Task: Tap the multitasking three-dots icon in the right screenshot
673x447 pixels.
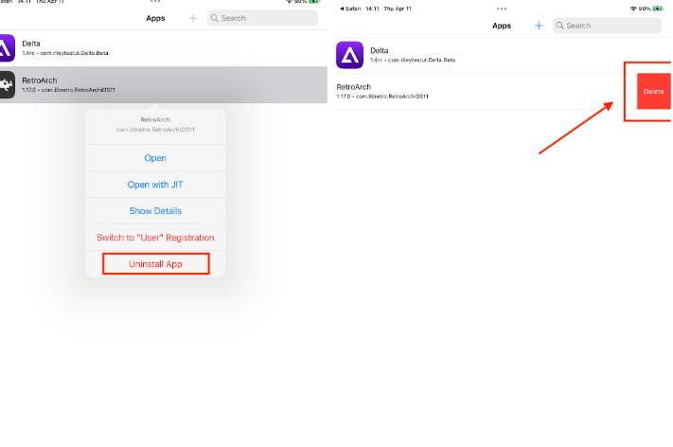Action: (x=501, y=8)
